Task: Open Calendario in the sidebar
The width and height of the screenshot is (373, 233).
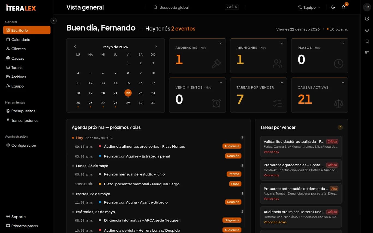Action: 27,40
